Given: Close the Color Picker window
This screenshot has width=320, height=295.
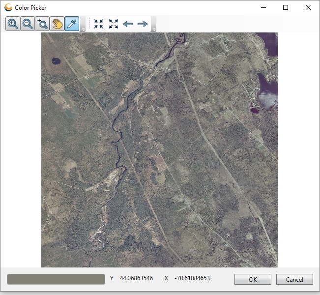Looking at the screenshot, I should [x=308, y=7].
